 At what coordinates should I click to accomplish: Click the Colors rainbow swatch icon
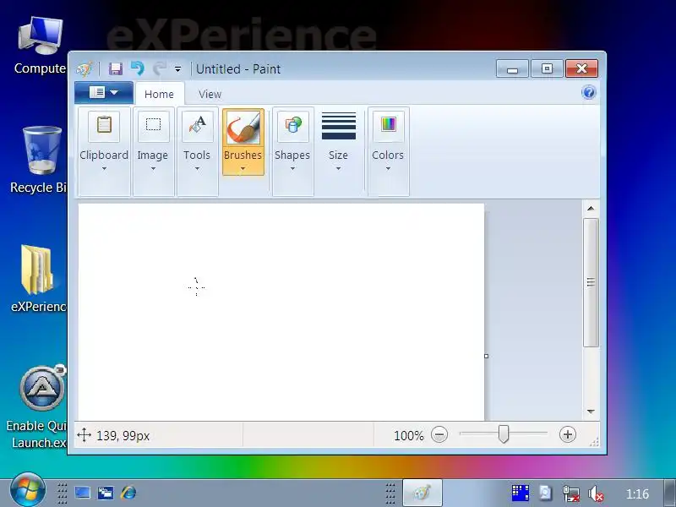389,125
